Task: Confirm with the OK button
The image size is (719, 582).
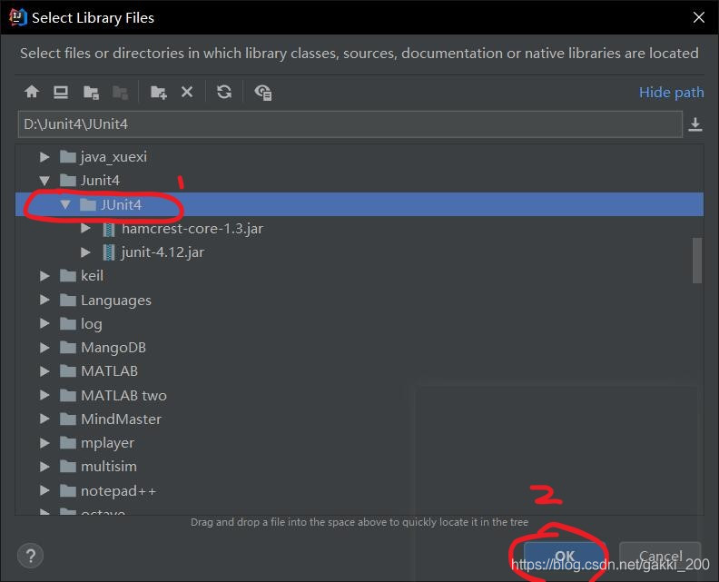Action: tap(565, 556)
